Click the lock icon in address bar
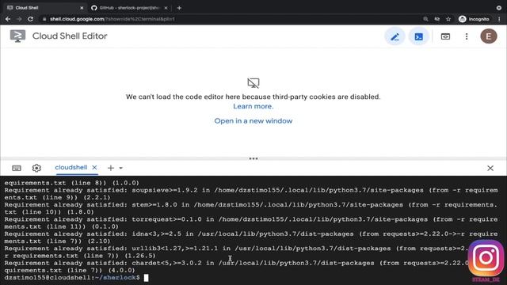The height and width of the screenshot is (285, 507). point(44,19)
